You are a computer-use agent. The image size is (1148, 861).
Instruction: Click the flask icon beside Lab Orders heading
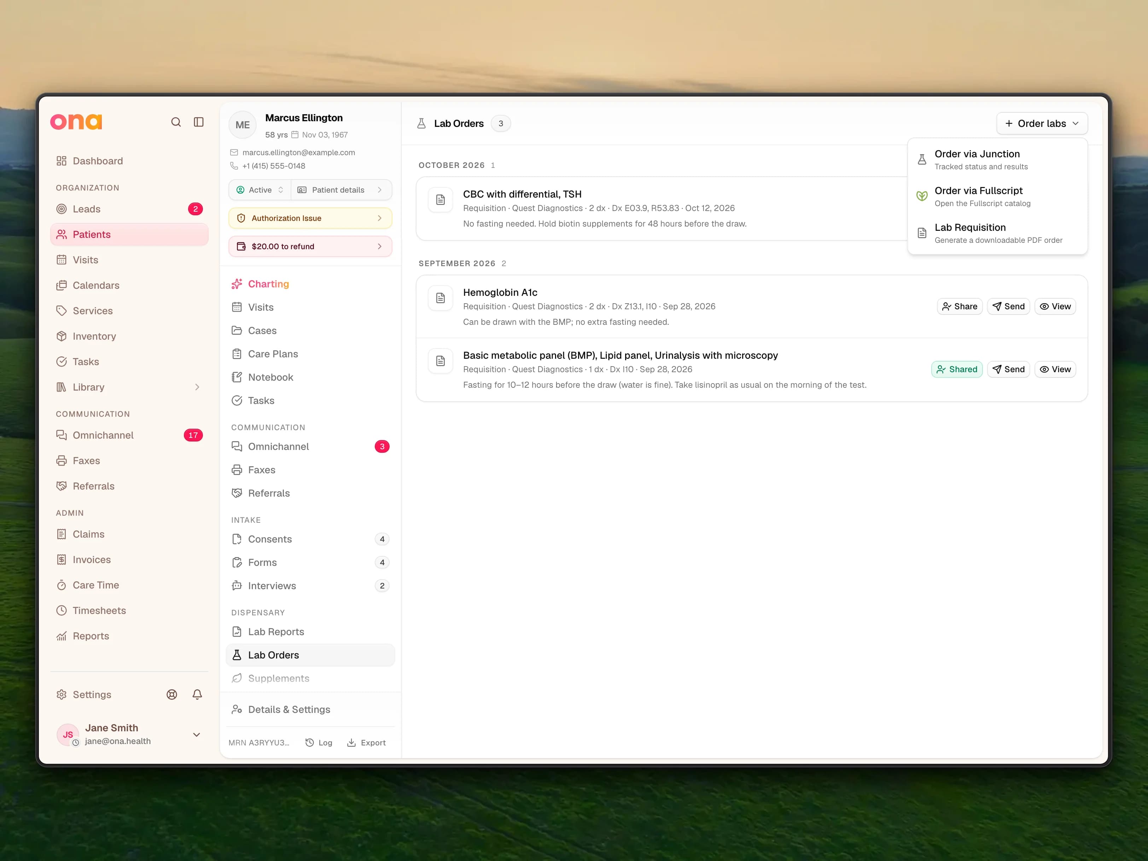pos(421,123)
